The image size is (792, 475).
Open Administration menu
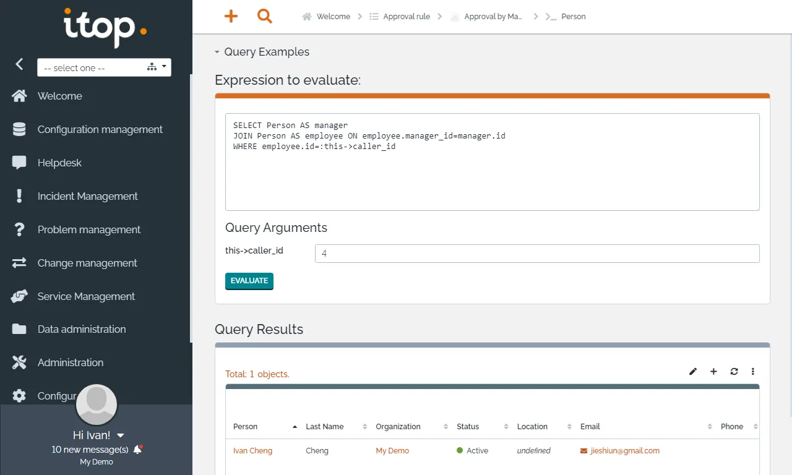pos(71,362)
